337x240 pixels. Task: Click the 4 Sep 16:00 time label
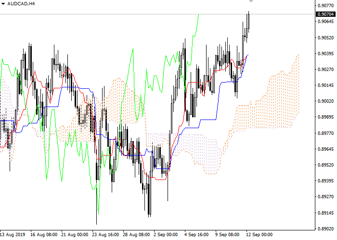tap(196, 235)
